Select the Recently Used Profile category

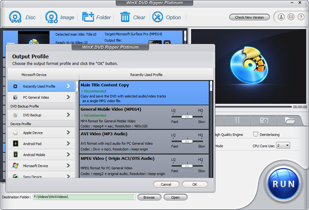click(41, 86)
